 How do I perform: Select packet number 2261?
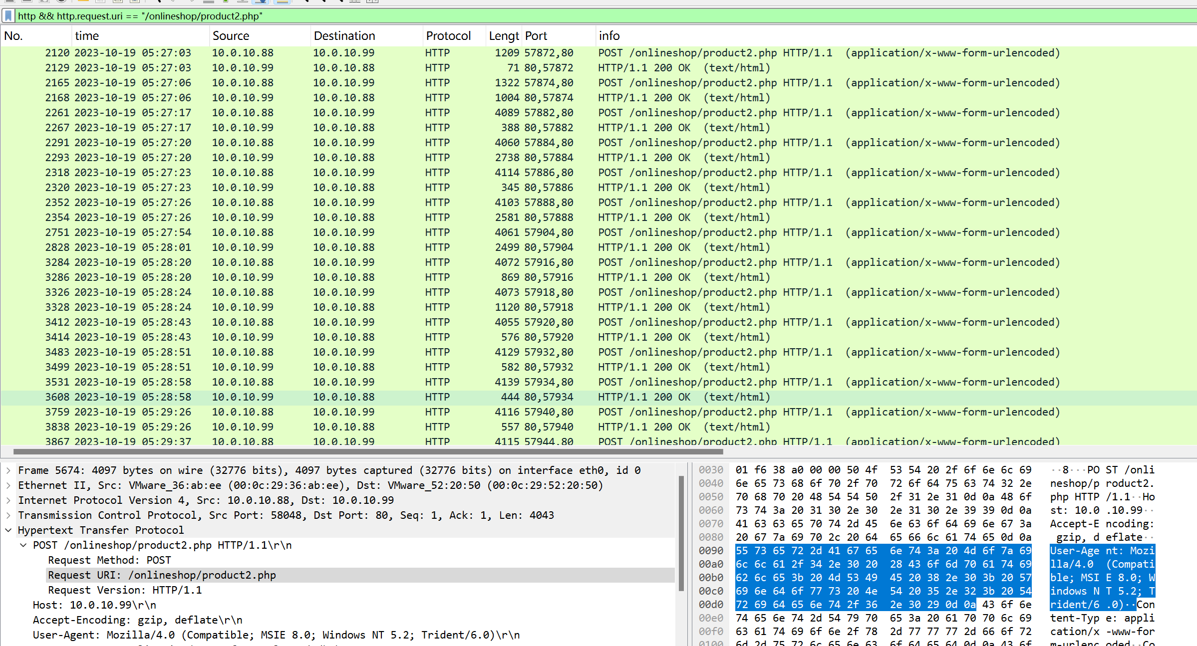(x=598, y=113)
